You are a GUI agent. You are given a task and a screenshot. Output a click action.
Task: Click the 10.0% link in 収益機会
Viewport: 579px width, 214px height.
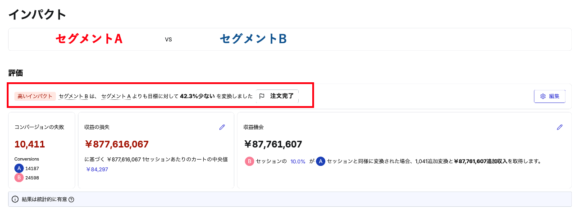tap(297, 161)
